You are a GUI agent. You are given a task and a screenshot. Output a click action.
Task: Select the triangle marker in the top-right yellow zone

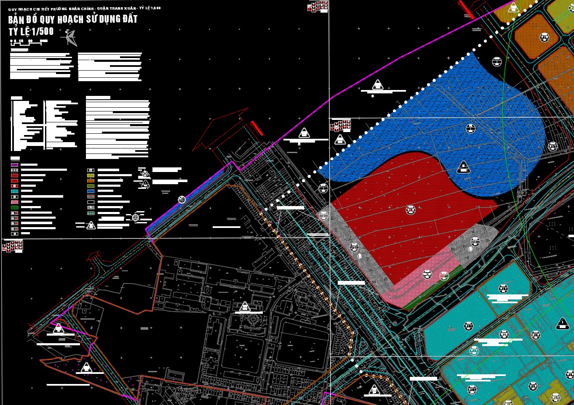[513, 7]
